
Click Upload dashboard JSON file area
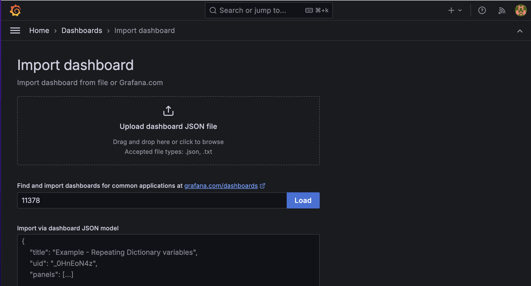coord(168,131)
